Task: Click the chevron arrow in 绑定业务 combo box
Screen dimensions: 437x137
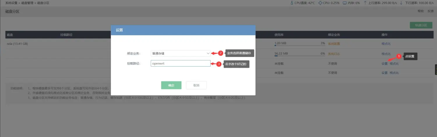Action: click(208, 54)
